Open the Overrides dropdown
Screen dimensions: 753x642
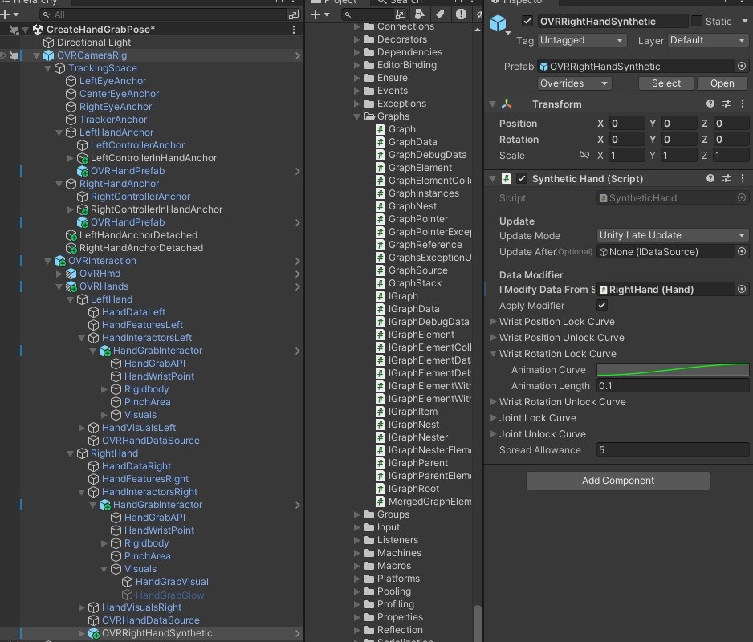point(574,83)
